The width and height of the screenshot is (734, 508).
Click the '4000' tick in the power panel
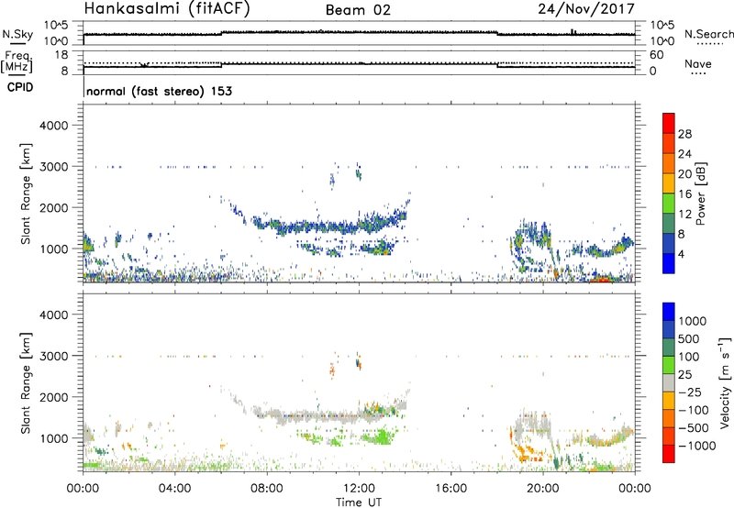[x=53, y=126]
